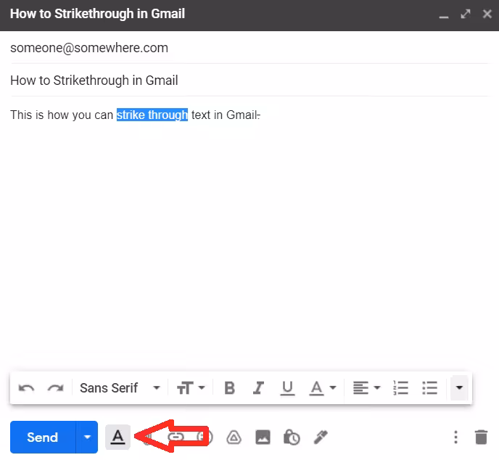Toggle bold formatting
The image size is (499, 460).
[229, 387]
